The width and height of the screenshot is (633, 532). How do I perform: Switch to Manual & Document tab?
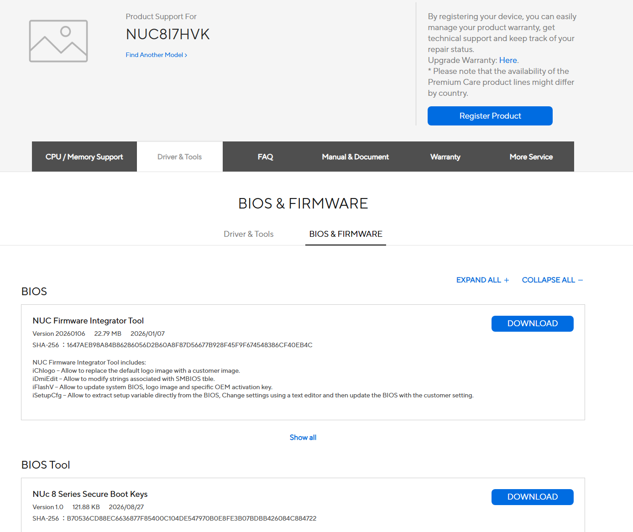point(356,156)
